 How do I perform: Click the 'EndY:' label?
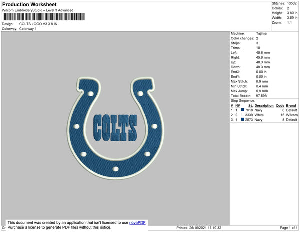pyautogui.click(x=235, y=76)
